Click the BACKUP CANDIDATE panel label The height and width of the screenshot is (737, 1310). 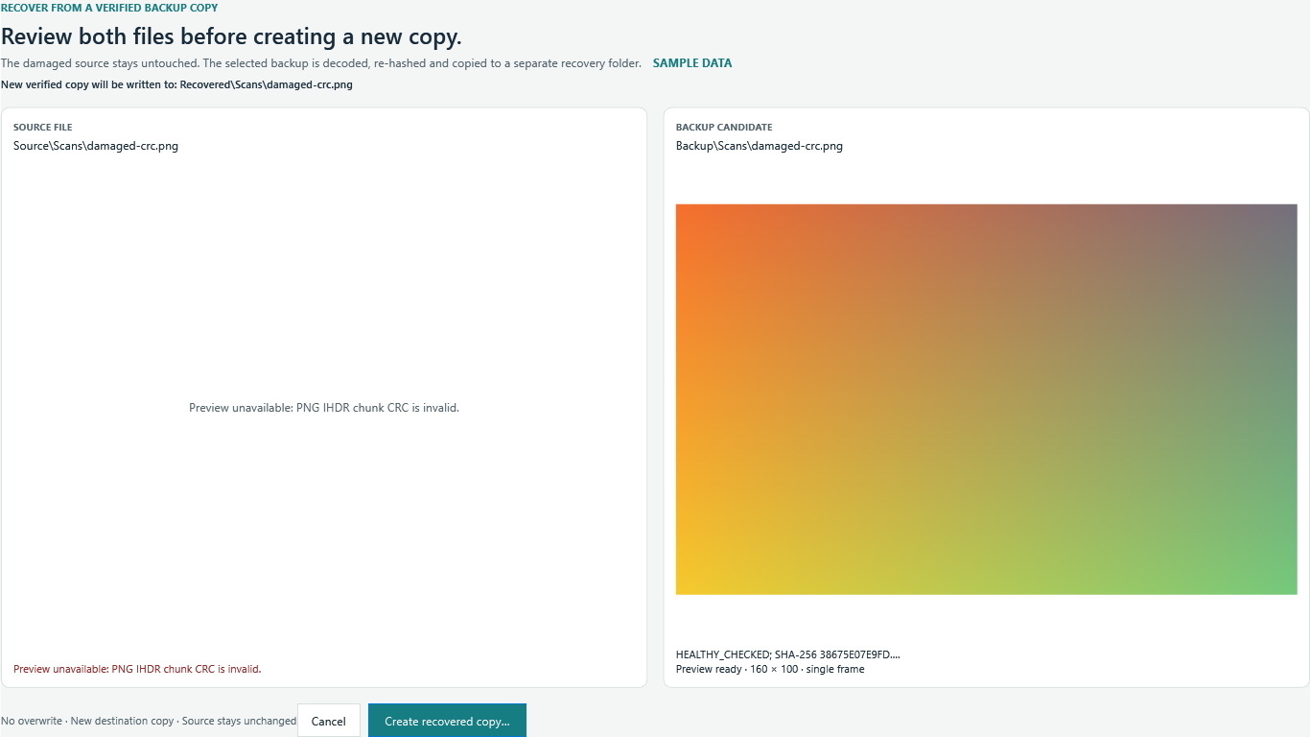coord(724,127)
